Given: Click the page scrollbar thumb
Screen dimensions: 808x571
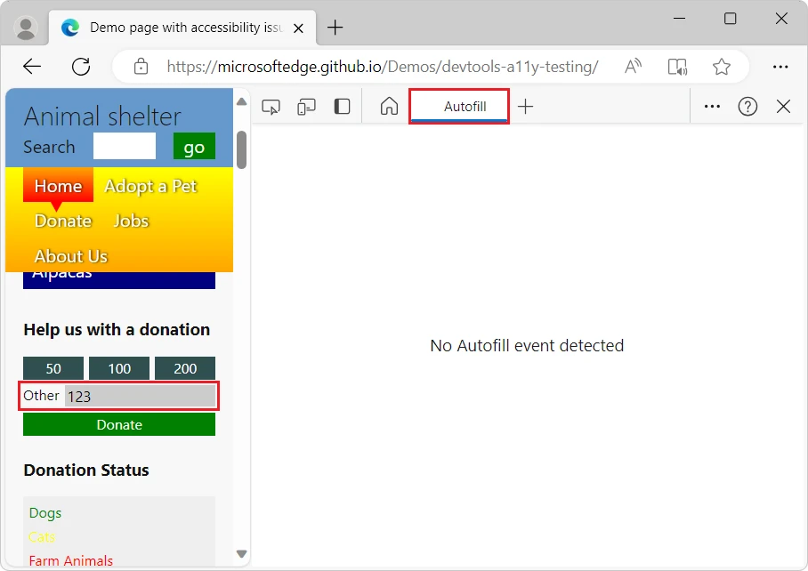Looking at the screenshot, I should [242, 149].
